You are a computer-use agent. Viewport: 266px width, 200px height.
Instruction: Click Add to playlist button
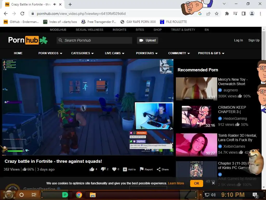click(129, 169)
